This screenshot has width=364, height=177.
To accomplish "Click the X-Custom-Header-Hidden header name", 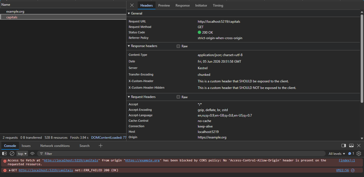I will pyautogui.click(x=146, y=88).
